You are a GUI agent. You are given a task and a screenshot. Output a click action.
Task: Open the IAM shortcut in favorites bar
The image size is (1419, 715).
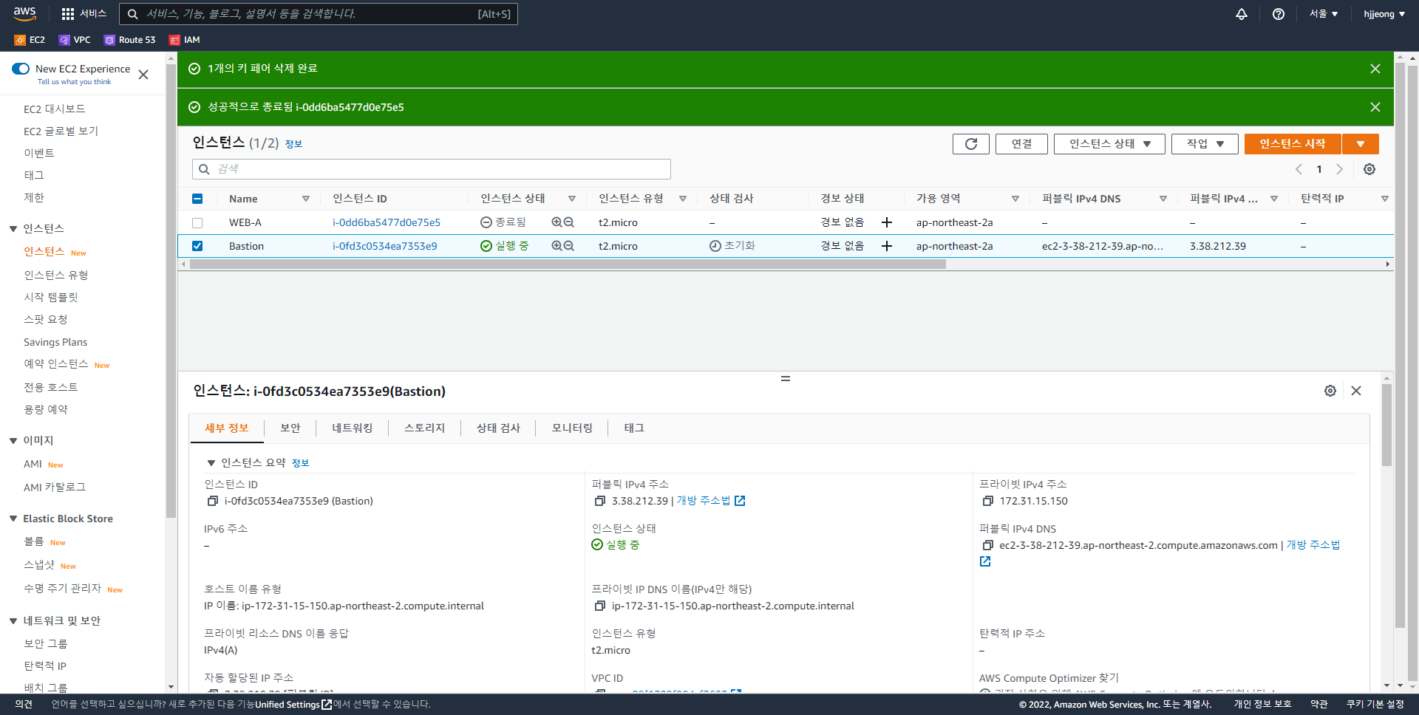pos(184,40)
